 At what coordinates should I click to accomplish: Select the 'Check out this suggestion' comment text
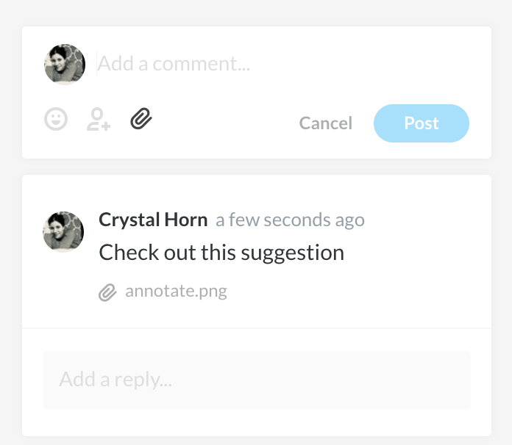(x=221, y=253)
